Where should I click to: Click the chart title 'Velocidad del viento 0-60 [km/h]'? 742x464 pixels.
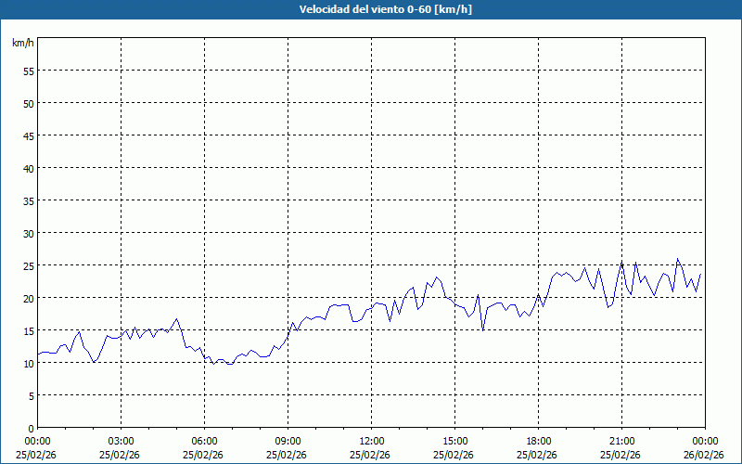371,9
